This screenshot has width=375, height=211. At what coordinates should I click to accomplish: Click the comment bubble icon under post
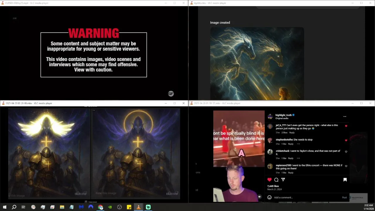coord(276,180)
